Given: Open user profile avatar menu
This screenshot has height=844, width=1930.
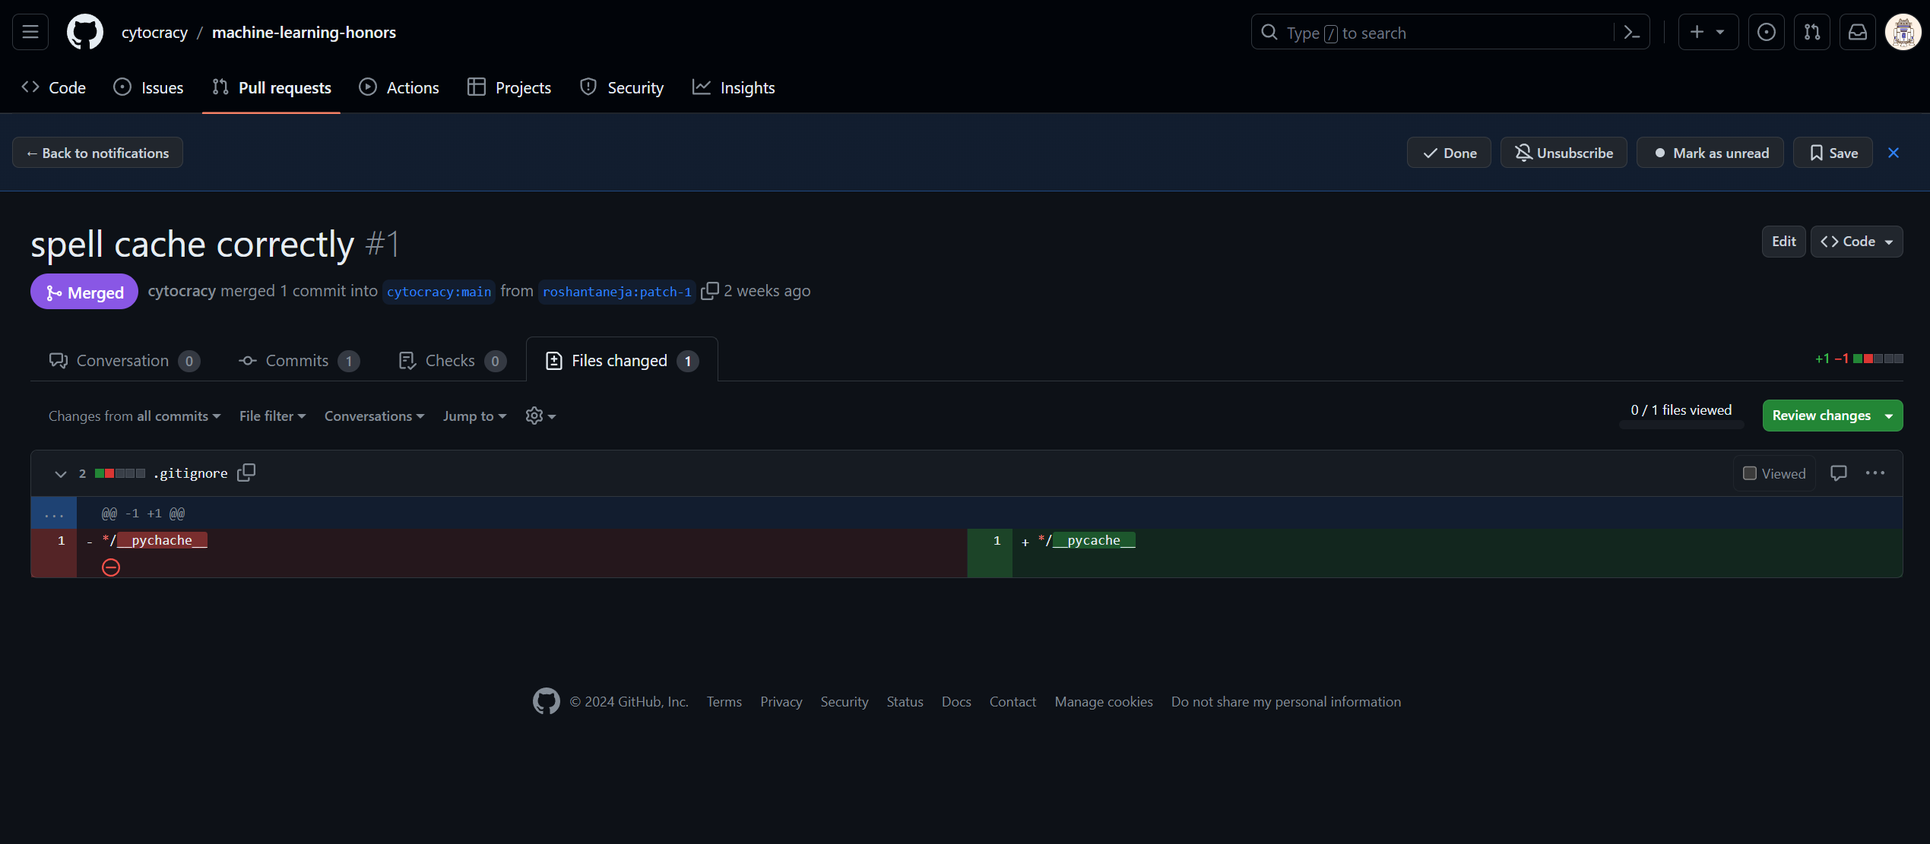Looking at the screenshot, I should click(1903, 32).
